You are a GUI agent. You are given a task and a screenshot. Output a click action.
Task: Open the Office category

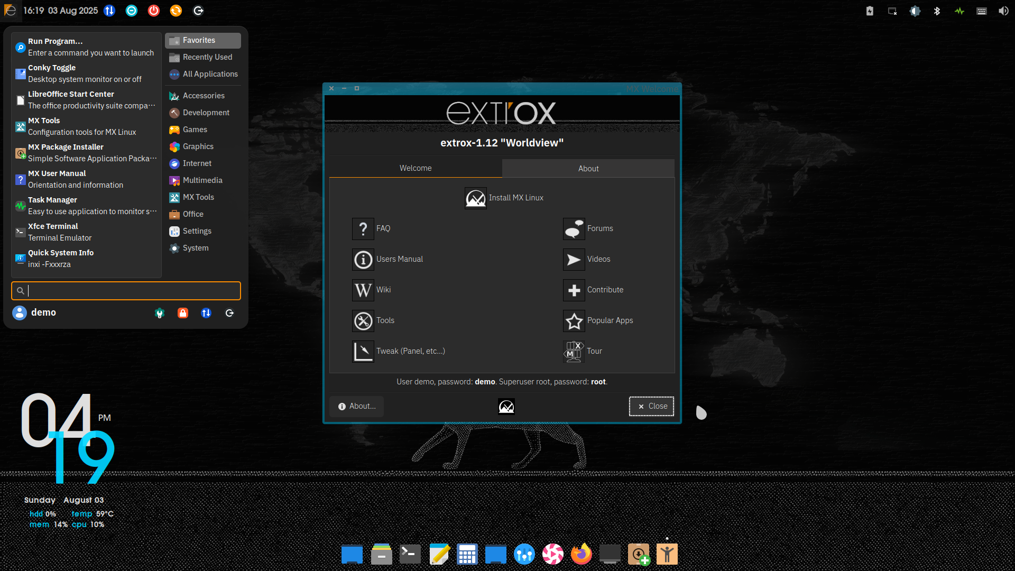[x=203, y=214]
